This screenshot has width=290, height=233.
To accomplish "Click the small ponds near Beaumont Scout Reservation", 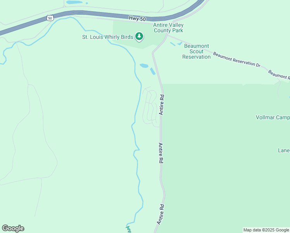I will tap(176, 44).
